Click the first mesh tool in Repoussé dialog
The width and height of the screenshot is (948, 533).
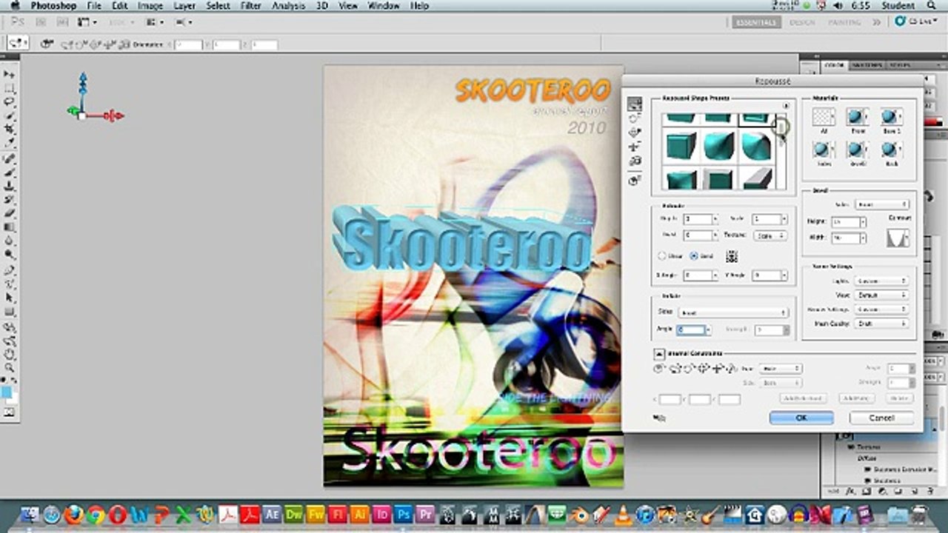pyautogui.click(x=635, y=104)
